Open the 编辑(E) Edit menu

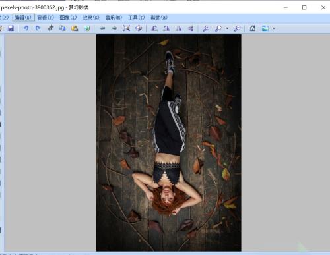[x=23, y=18]
